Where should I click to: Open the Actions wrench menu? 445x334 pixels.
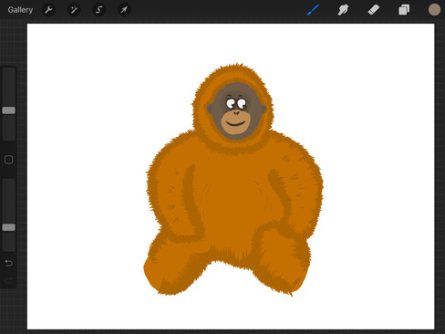pos(48,10)
